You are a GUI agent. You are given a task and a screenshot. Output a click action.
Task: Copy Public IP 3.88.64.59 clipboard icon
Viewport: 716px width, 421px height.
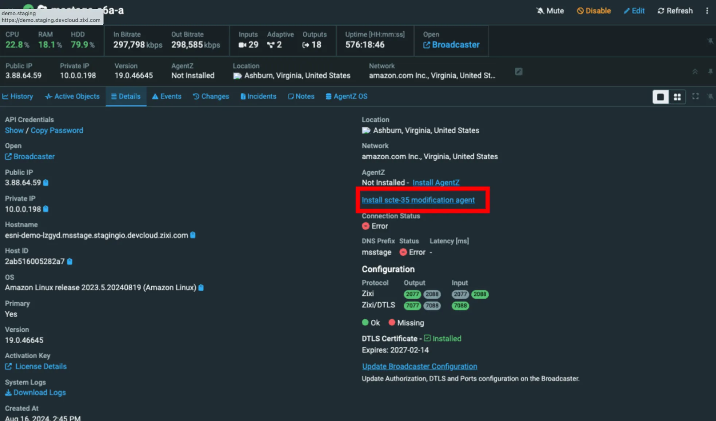coord(46,182)
